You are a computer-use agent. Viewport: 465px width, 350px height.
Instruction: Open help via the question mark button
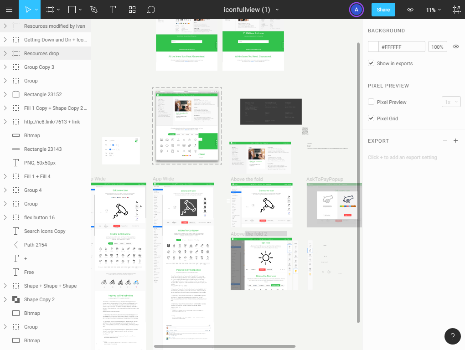point(453,336)
